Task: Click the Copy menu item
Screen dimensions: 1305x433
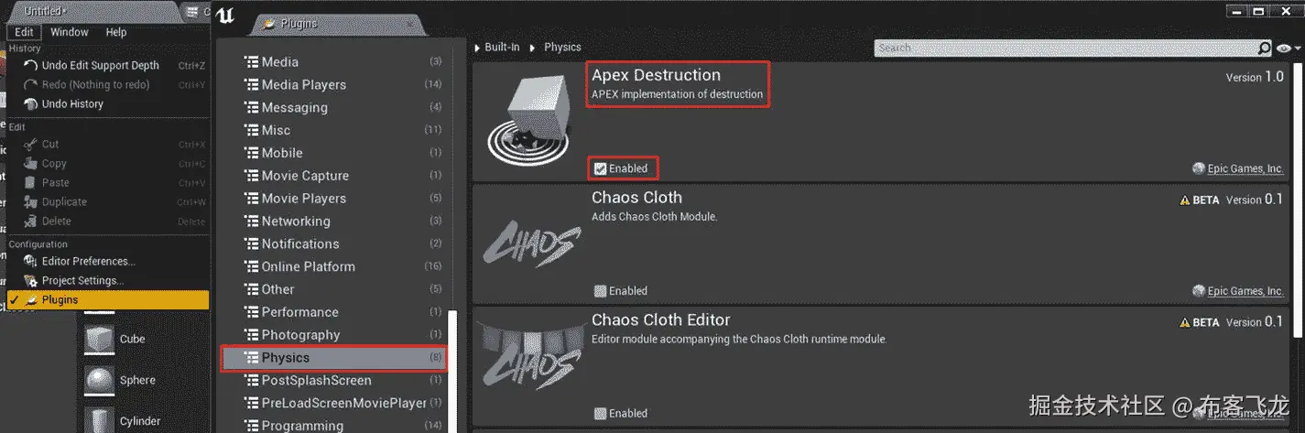Action: [x=108, y=163]
